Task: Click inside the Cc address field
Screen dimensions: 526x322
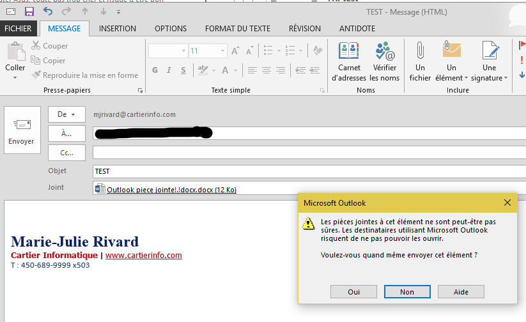Action: [309, 153]
